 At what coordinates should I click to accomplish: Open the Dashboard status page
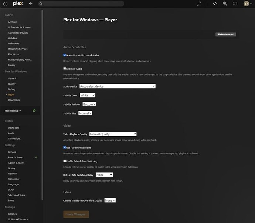[14, 128]
